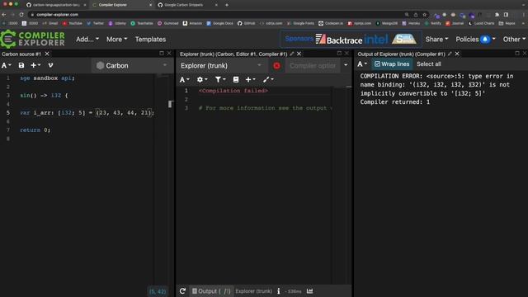Open the More menu
This screenshot has height=297, width=528.
tap(116, 40)
